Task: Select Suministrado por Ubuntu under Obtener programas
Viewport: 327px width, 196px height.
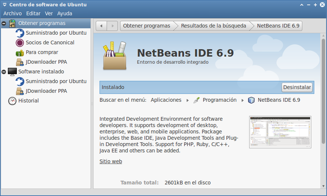Action: click(x=56, y=33)
